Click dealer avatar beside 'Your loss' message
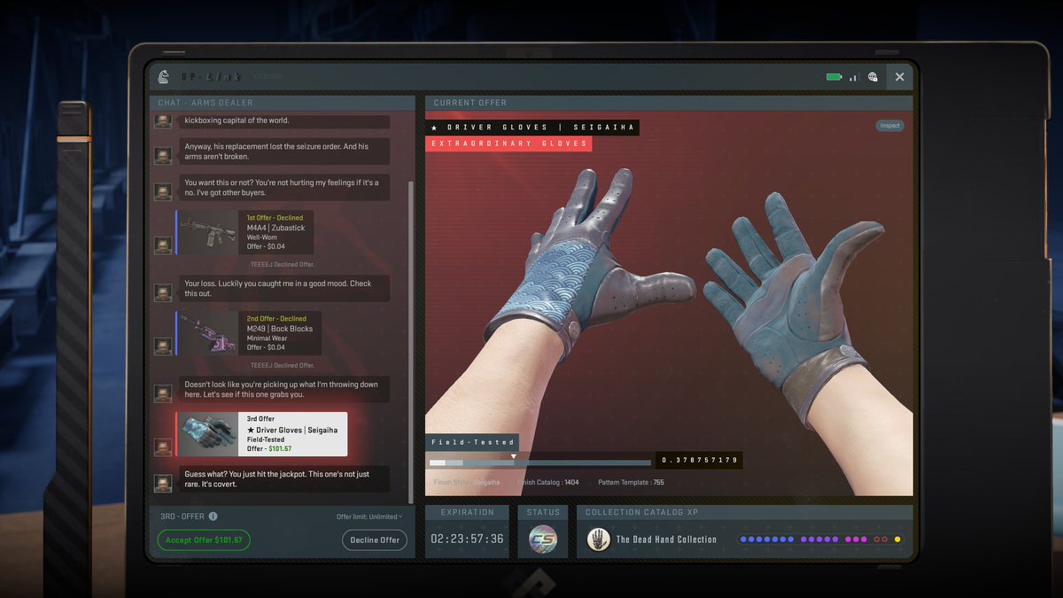 tap(163, 292)
